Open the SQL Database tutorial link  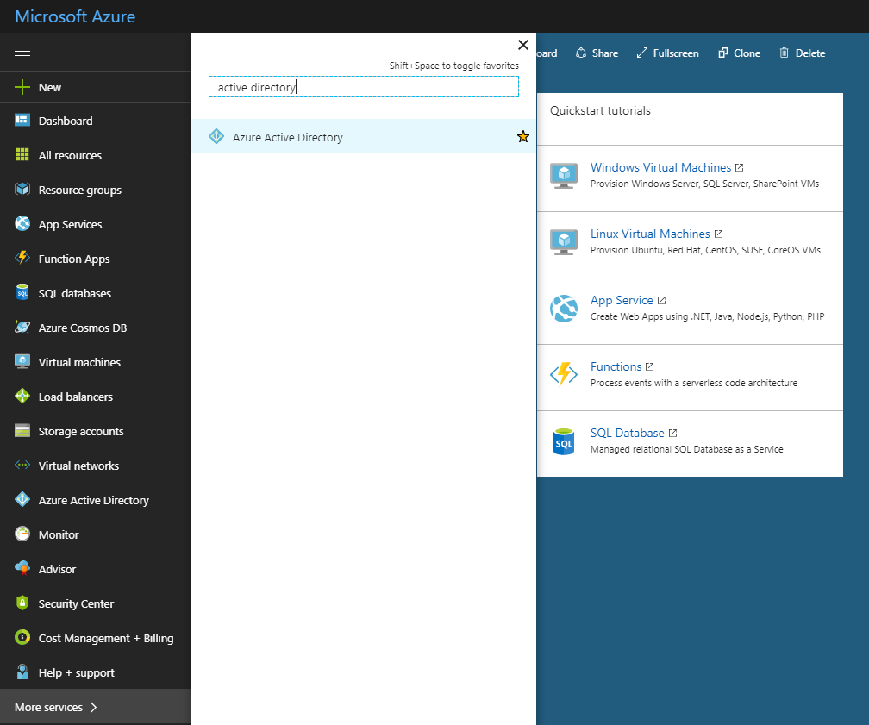pos(628,433)
